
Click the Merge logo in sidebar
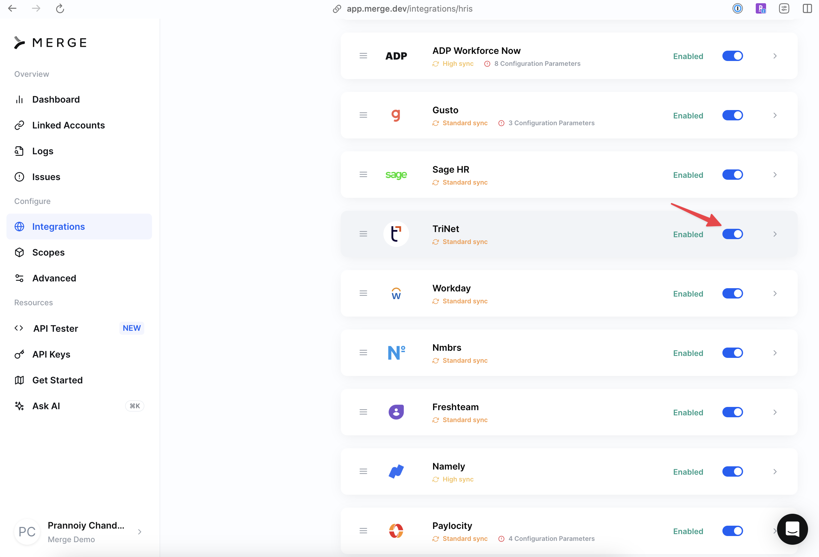(x=51, y=43)
